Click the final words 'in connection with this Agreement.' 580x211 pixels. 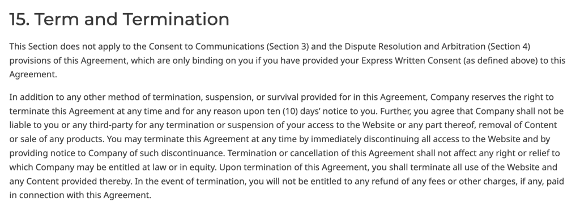click(80, 196)
